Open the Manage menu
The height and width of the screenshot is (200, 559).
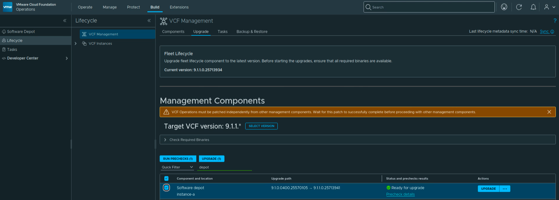110,7
